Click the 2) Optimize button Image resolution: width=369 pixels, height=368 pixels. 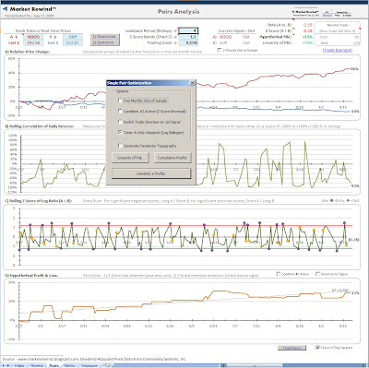click(103, 42)
